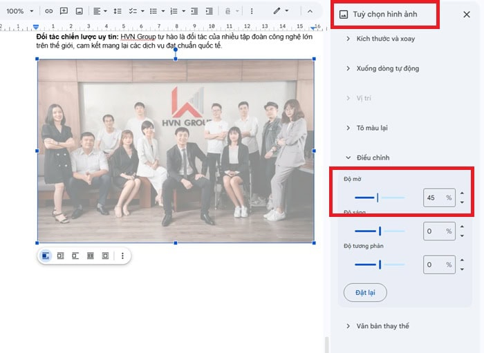Increase the paragraph indent

(x=210, y=12)
